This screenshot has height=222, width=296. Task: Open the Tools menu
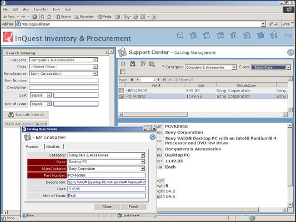pyautogui.click(x=56, y=9)
